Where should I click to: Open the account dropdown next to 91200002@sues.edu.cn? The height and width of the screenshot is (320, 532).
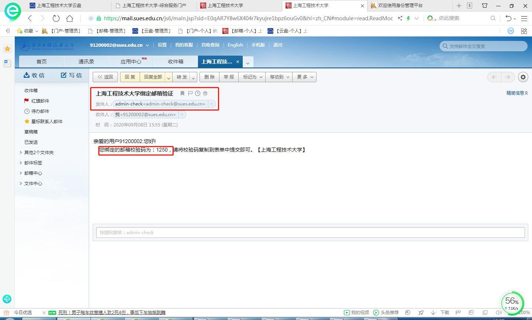pos(147,45)
